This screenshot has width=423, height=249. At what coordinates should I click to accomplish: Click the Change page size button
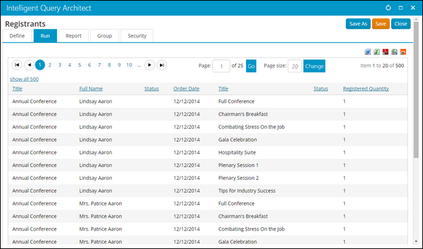point(315,66)
